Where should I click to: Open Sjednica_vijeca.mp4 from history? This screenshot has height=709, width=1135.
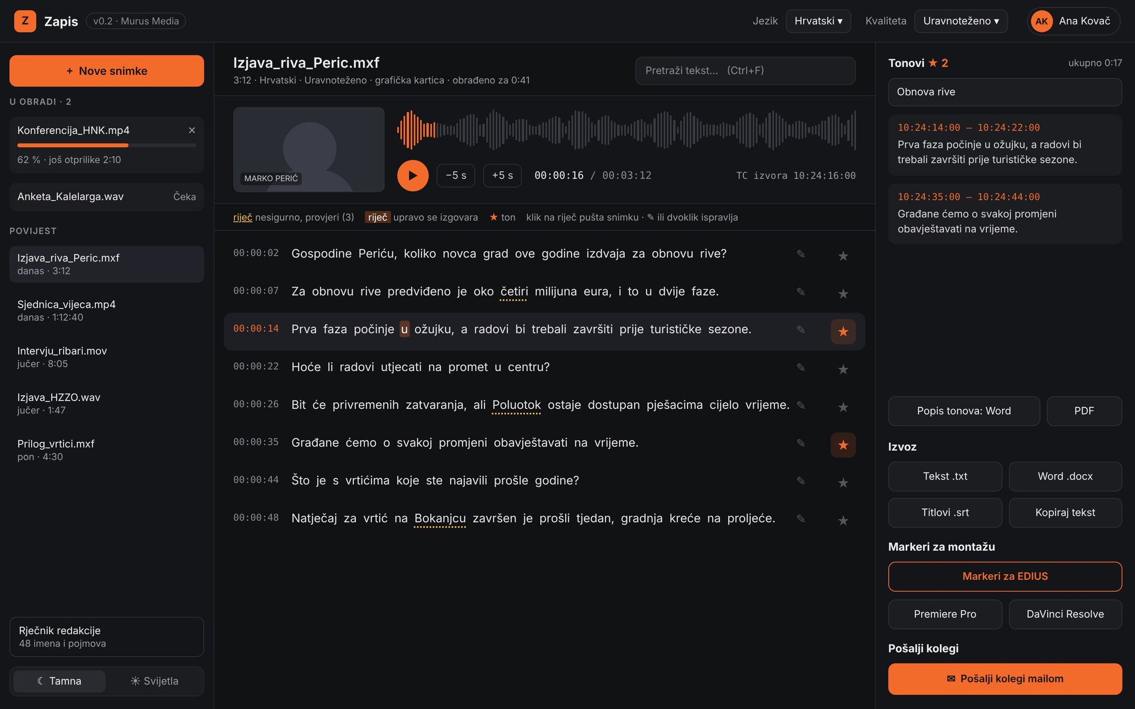click(x=107, y=311)
